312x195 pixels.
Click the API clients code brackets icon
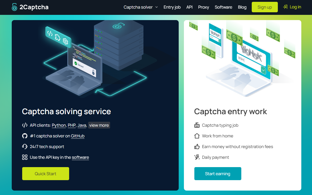tap(25, 125)
